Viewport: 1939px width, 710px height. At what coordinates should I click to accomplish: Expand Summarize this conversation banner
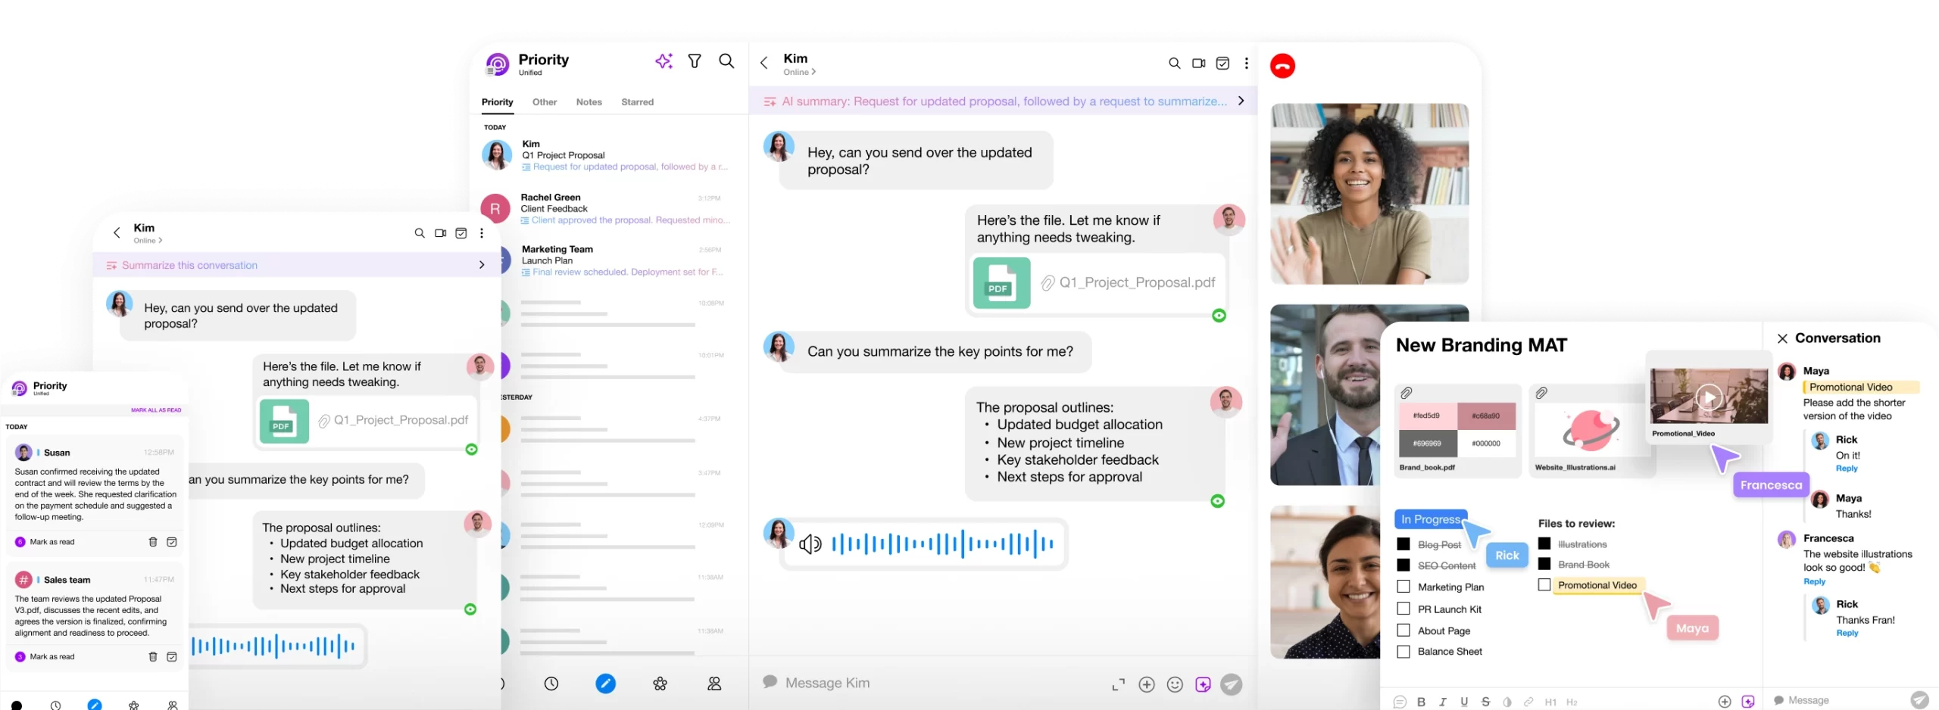click(482, 265)
